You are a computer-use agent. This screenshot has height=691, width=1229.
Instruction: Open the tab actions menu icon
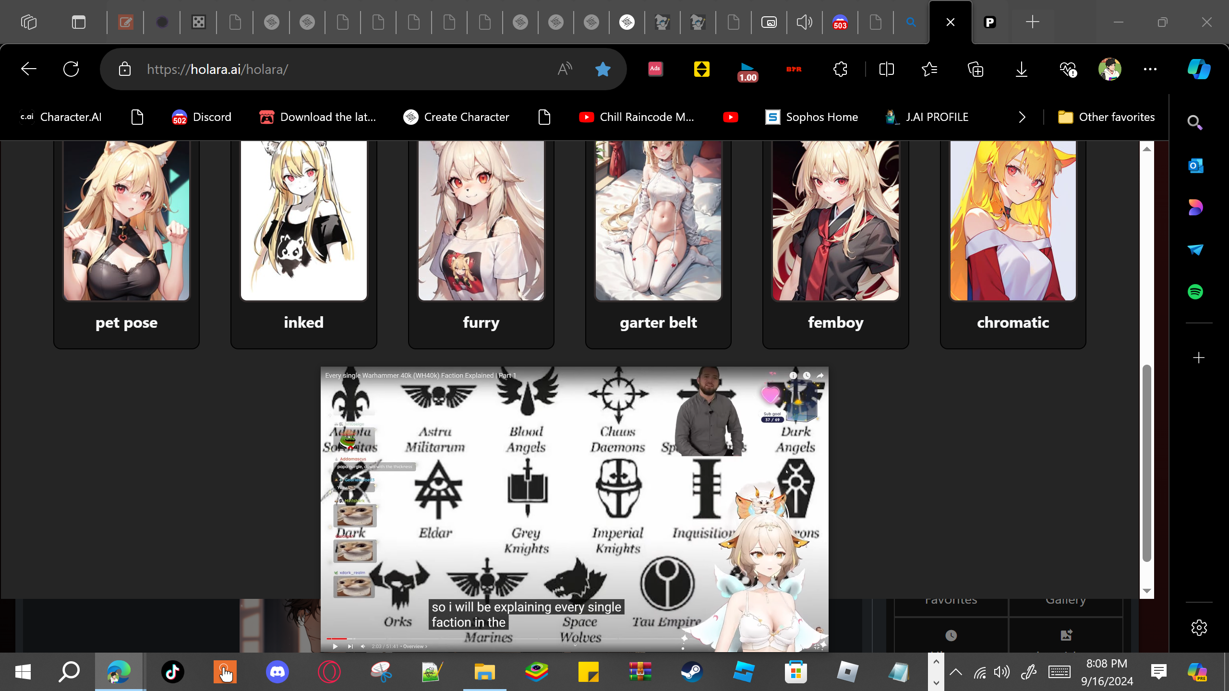coord(78,22)
